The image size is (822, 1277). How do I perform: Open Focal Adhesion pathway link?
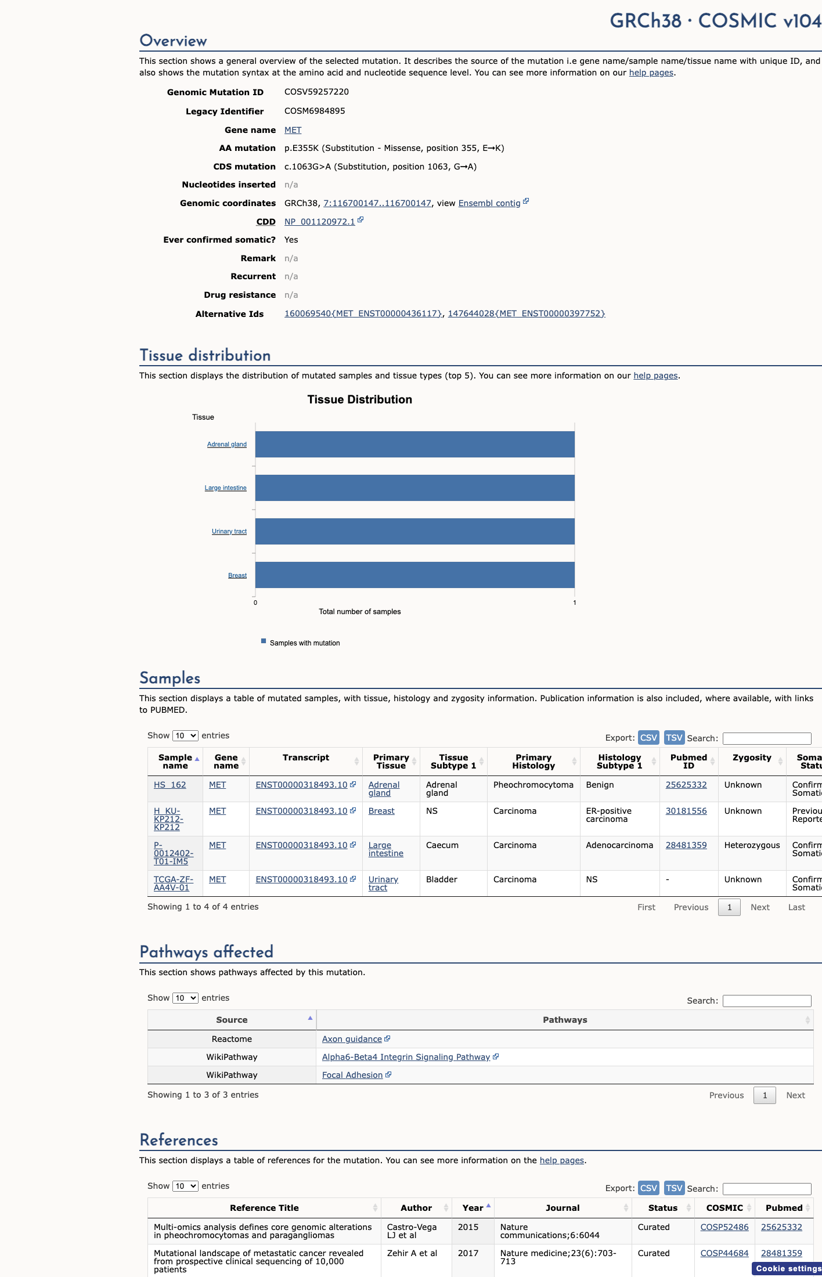click(x=352, y=1075)
